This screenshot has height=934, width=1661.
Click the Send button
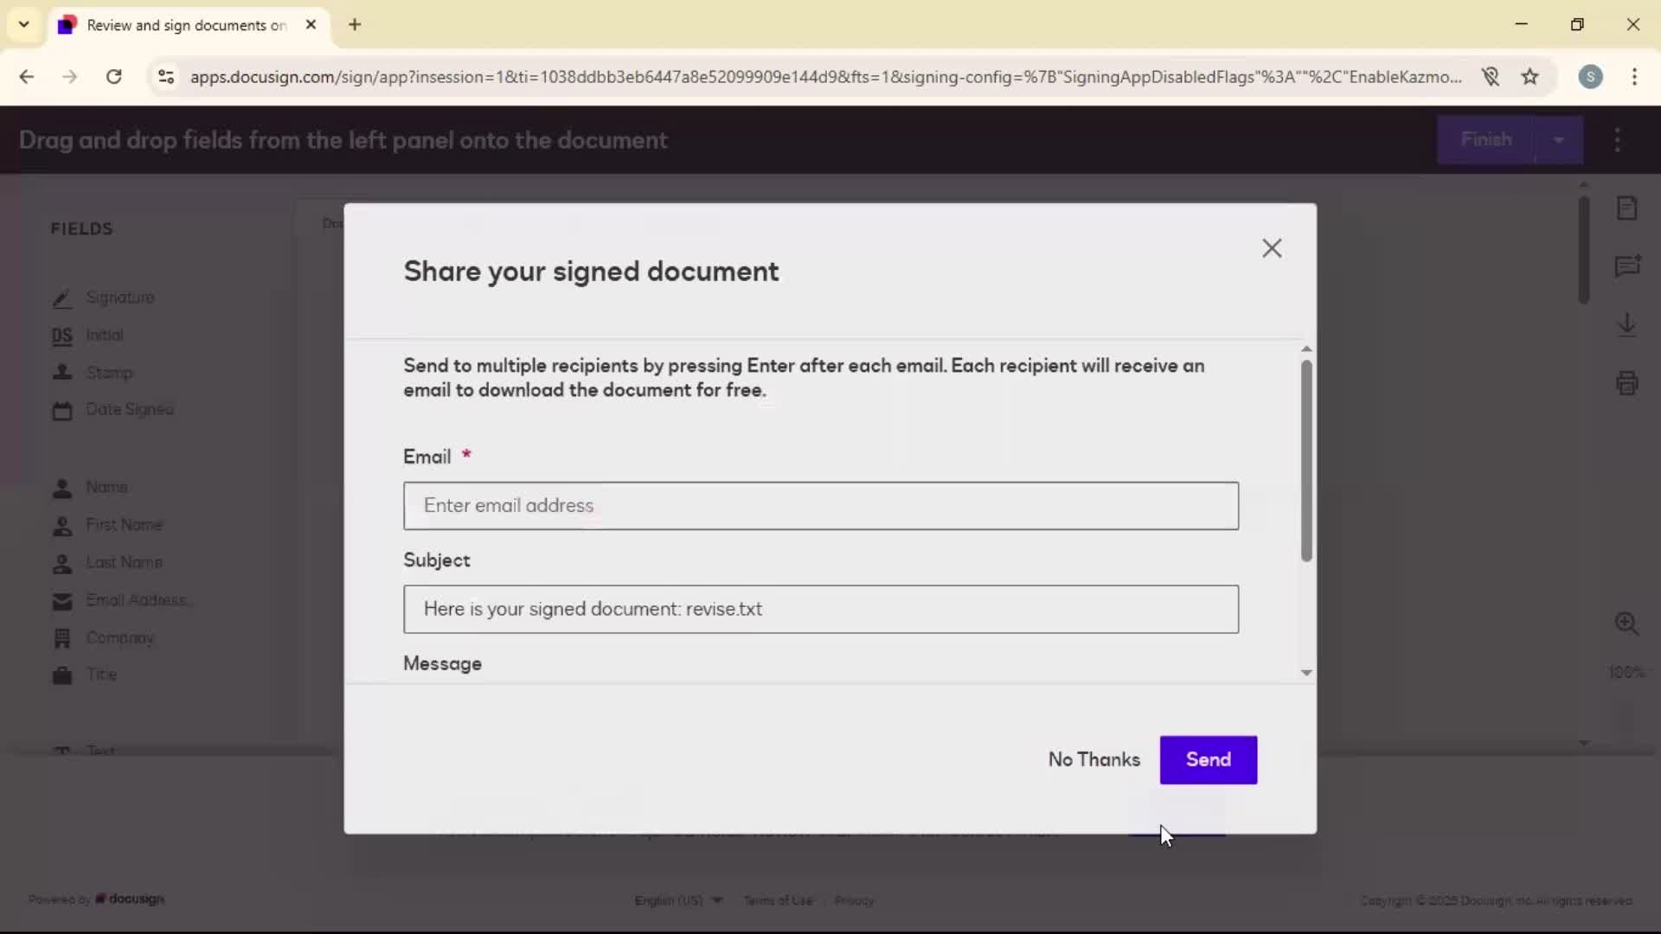click(x=1208, y=759)
